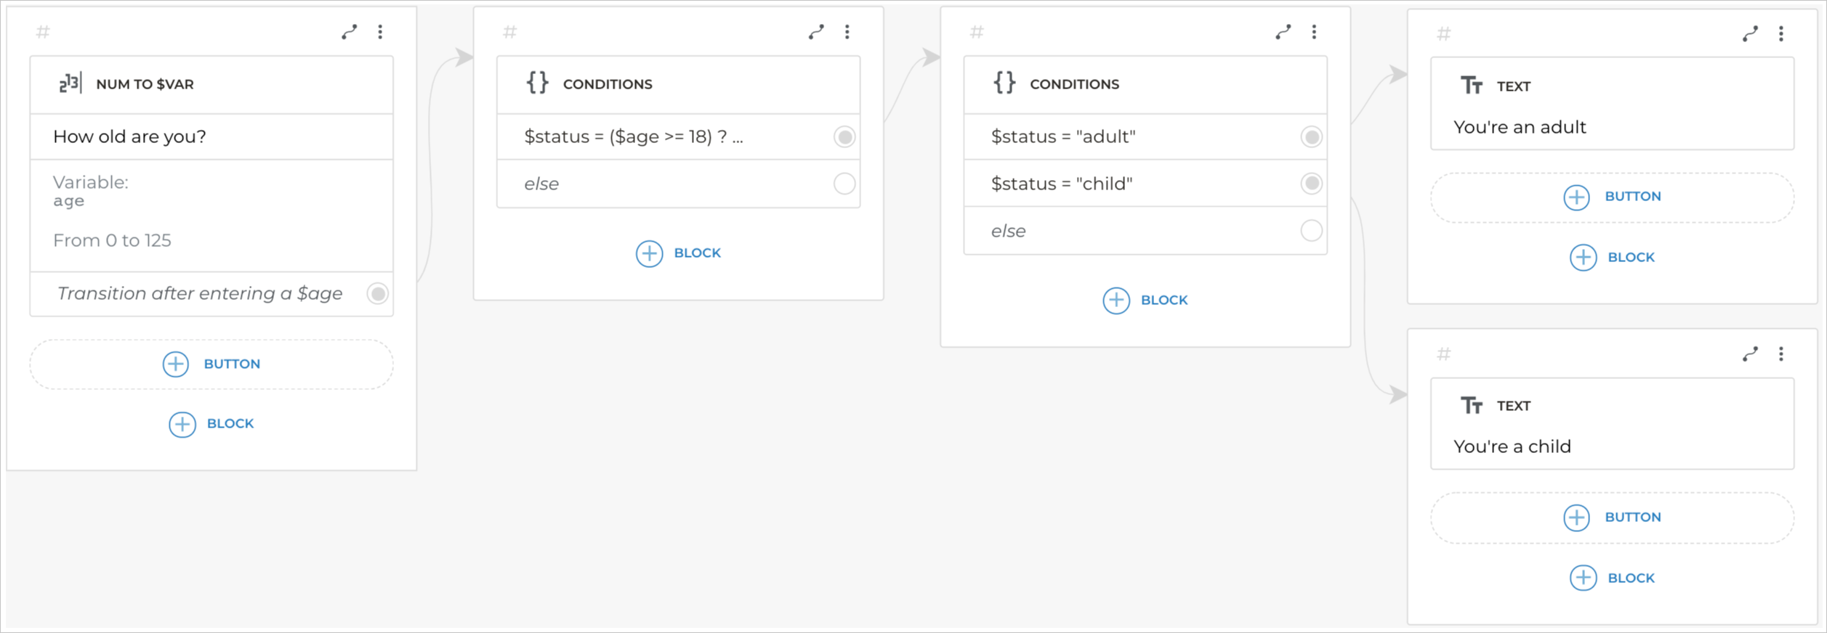
Task: Select the $status = "child" connector radio
Action: 1311,184
